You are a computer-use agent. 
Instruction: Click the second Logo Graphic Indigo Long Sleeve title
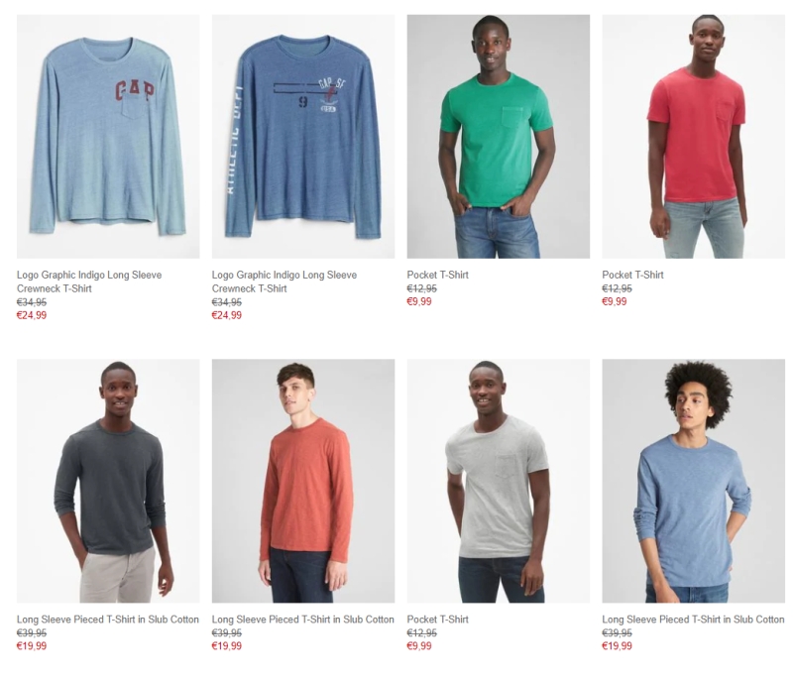(x=284, y=282)
